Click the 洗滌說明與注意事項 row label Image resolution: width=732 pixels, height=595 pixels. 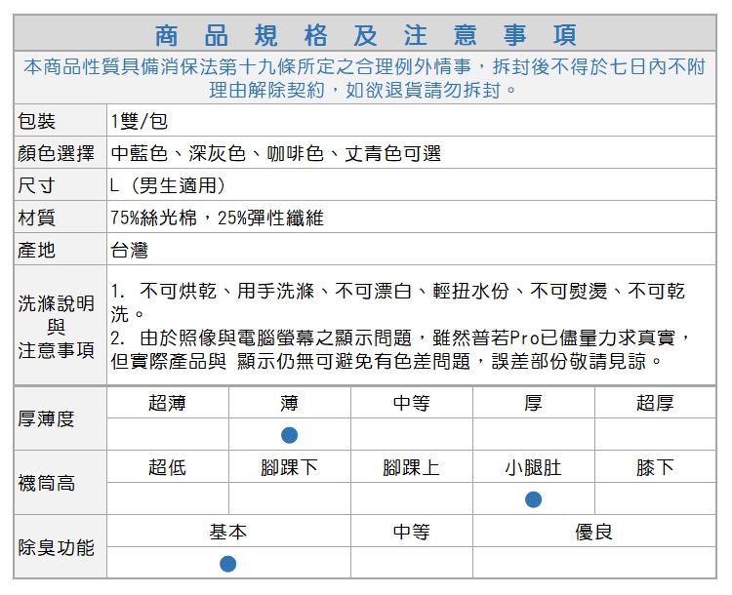57,326
